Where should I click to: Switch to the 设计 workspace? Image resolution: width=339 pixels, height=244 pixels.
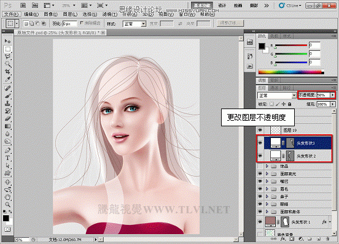click(222, 6)
